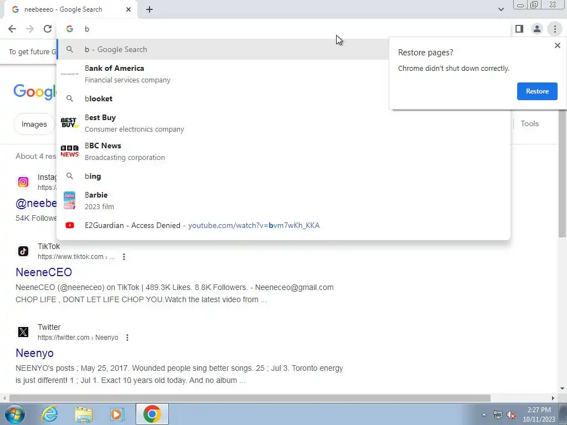
Task: Click the horizontal scrollbar right arrow
Action: tap(553, 398)
